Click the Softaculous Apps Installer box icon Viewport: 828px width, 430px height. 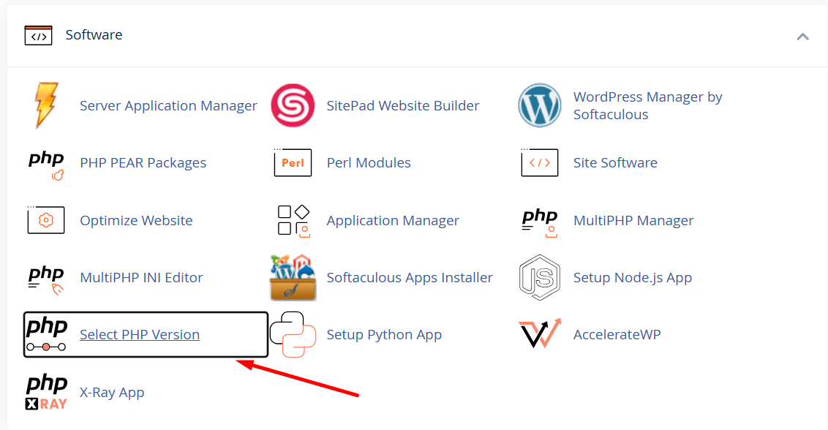point(293,278)
